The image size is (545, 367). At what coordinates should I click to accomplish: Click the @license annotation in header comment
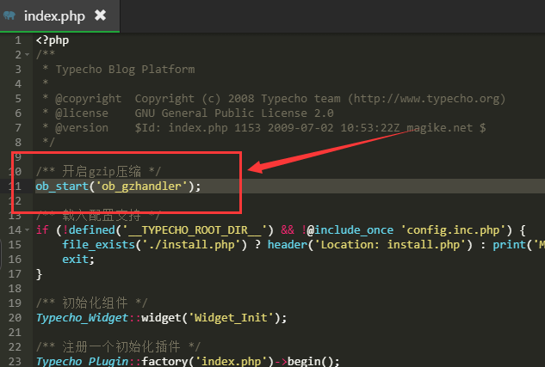click(82, 113)
